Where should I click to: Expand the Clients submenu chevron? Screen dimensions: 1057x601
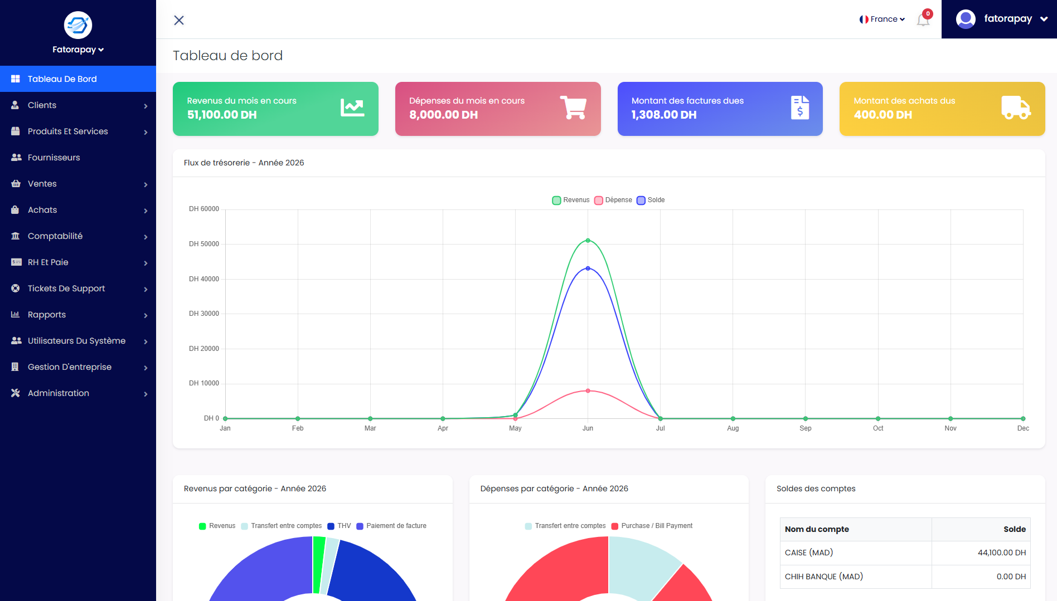tap(146, 106)
